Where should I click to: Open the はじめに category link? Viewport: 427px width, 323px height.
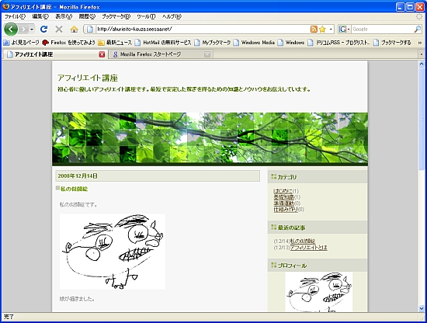[x=283, y=191]
